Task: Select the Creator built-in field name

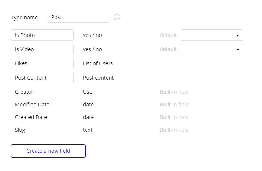Action: click(24, 92)
